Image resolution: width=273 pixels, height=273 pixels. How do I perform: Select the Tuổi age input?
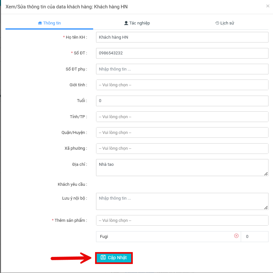coord(182,101)
